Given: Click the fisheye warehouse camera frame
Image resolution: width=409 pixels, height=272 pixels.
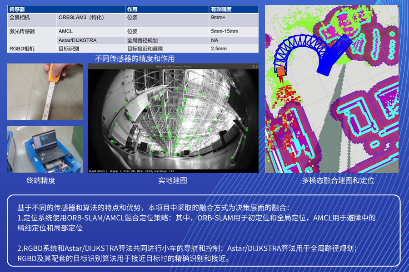Looking at the screenshot, I should [173, 118].
